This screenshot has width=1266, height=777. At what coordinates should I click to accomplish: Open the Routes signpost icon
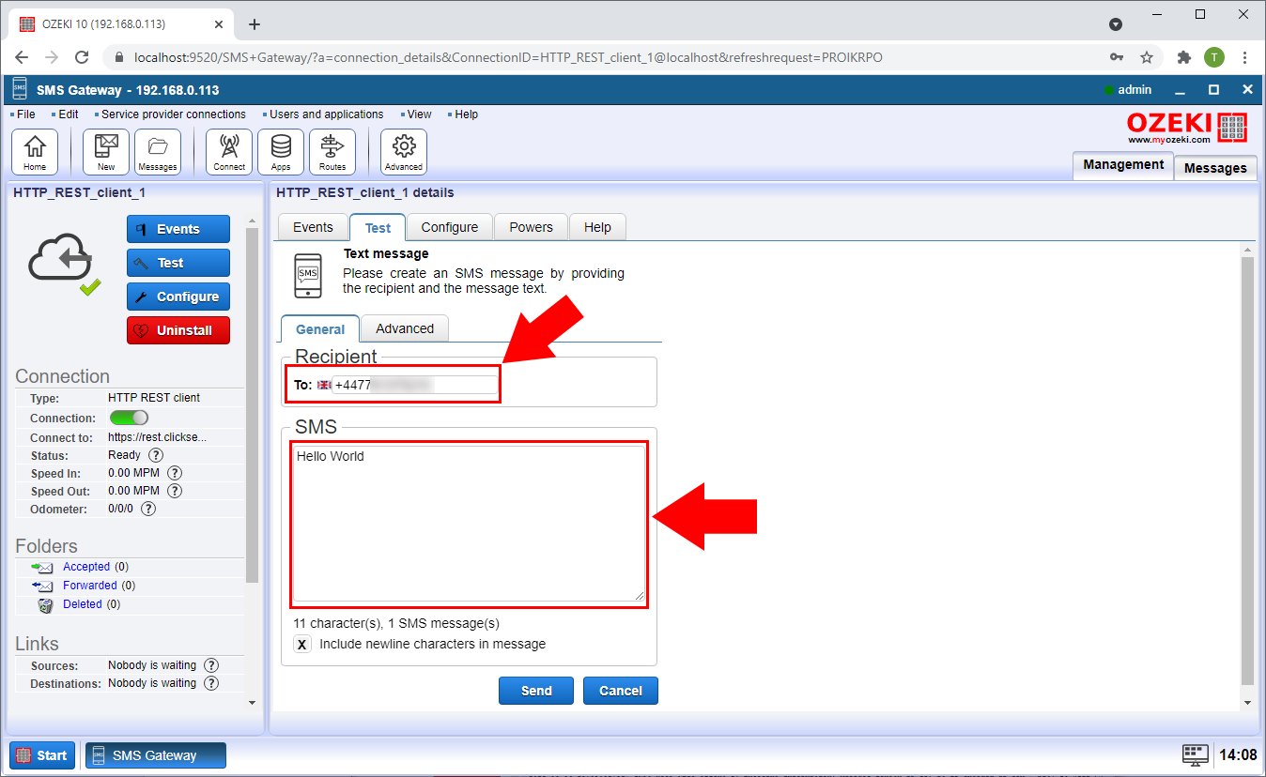pyautogui.click(x=332, y=151)
